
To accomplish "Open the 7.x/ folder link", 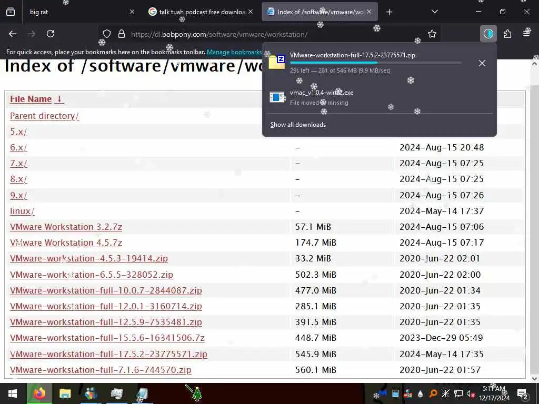I will [18, 164].
